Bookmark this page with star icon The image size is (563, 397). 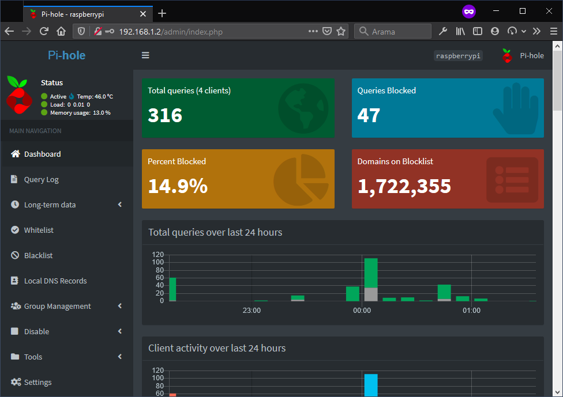pyautogui.click(x=341, y=32)
